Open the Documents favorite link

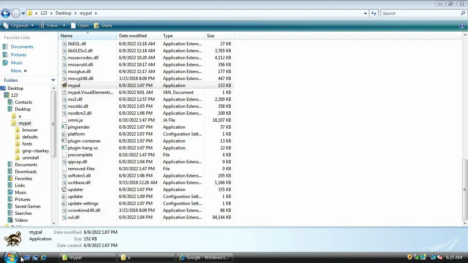coord(22,47)
